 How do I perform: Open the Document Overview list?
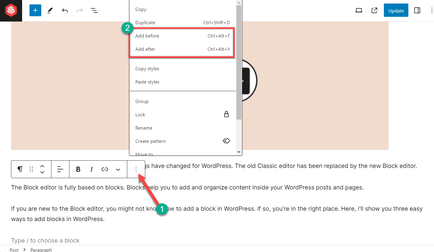tap(94, 11)
